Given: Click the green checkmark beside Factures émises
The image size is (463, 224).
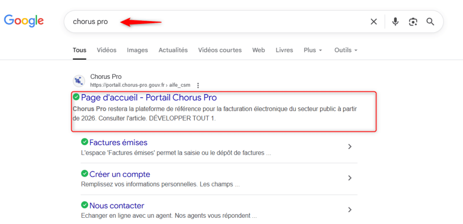Looking at the screenshot, I should (x=85, y=142).
